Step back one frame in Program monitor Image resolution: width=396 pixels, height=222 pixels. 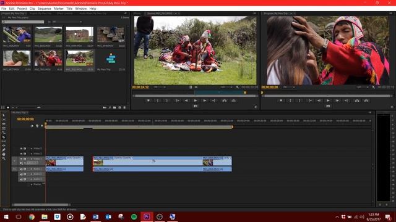[x=319, y=101]
